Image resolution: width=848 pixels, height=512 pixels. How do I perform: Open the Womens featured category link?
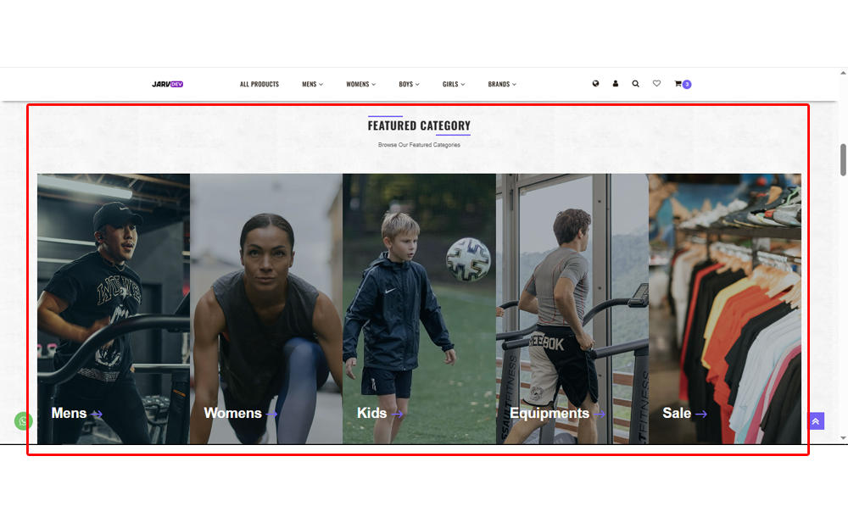point(240,413)
